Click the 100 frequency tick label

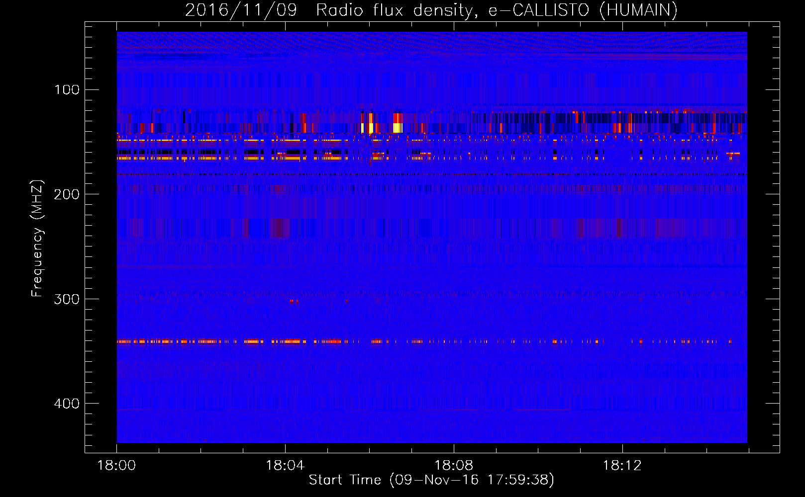click(67, 89)
